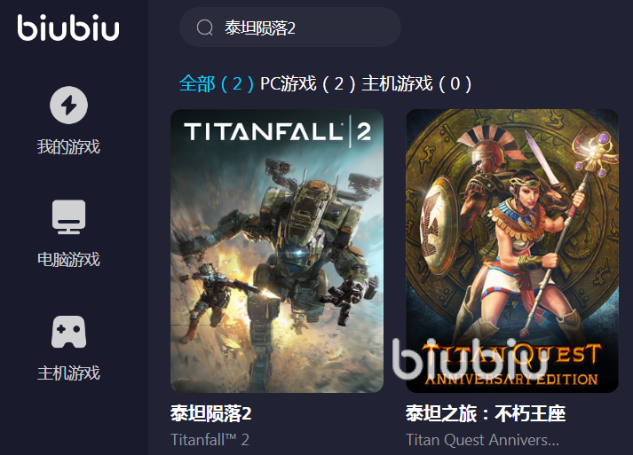This screenshot has width=633, height=455.
Task: Click the biubiu watermark on Titan Quest cover
Action: (471, 359)
